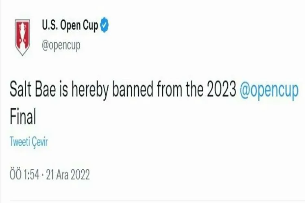Image resolution: width=305 pixels, height=203 pixels.
Task: Click the word Tweeti in the translate link
Action: pos(20,143)
